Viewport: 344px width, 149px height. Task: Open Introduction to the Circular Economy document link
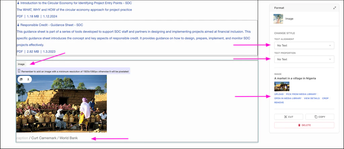tap(76, 3)
